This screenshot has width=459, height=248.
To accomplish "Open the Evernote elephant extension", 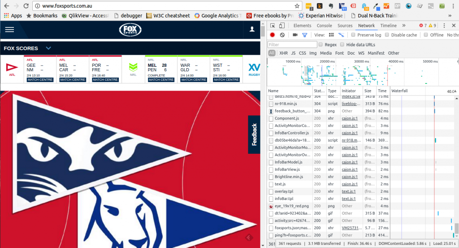I will (x=331, y=6).
